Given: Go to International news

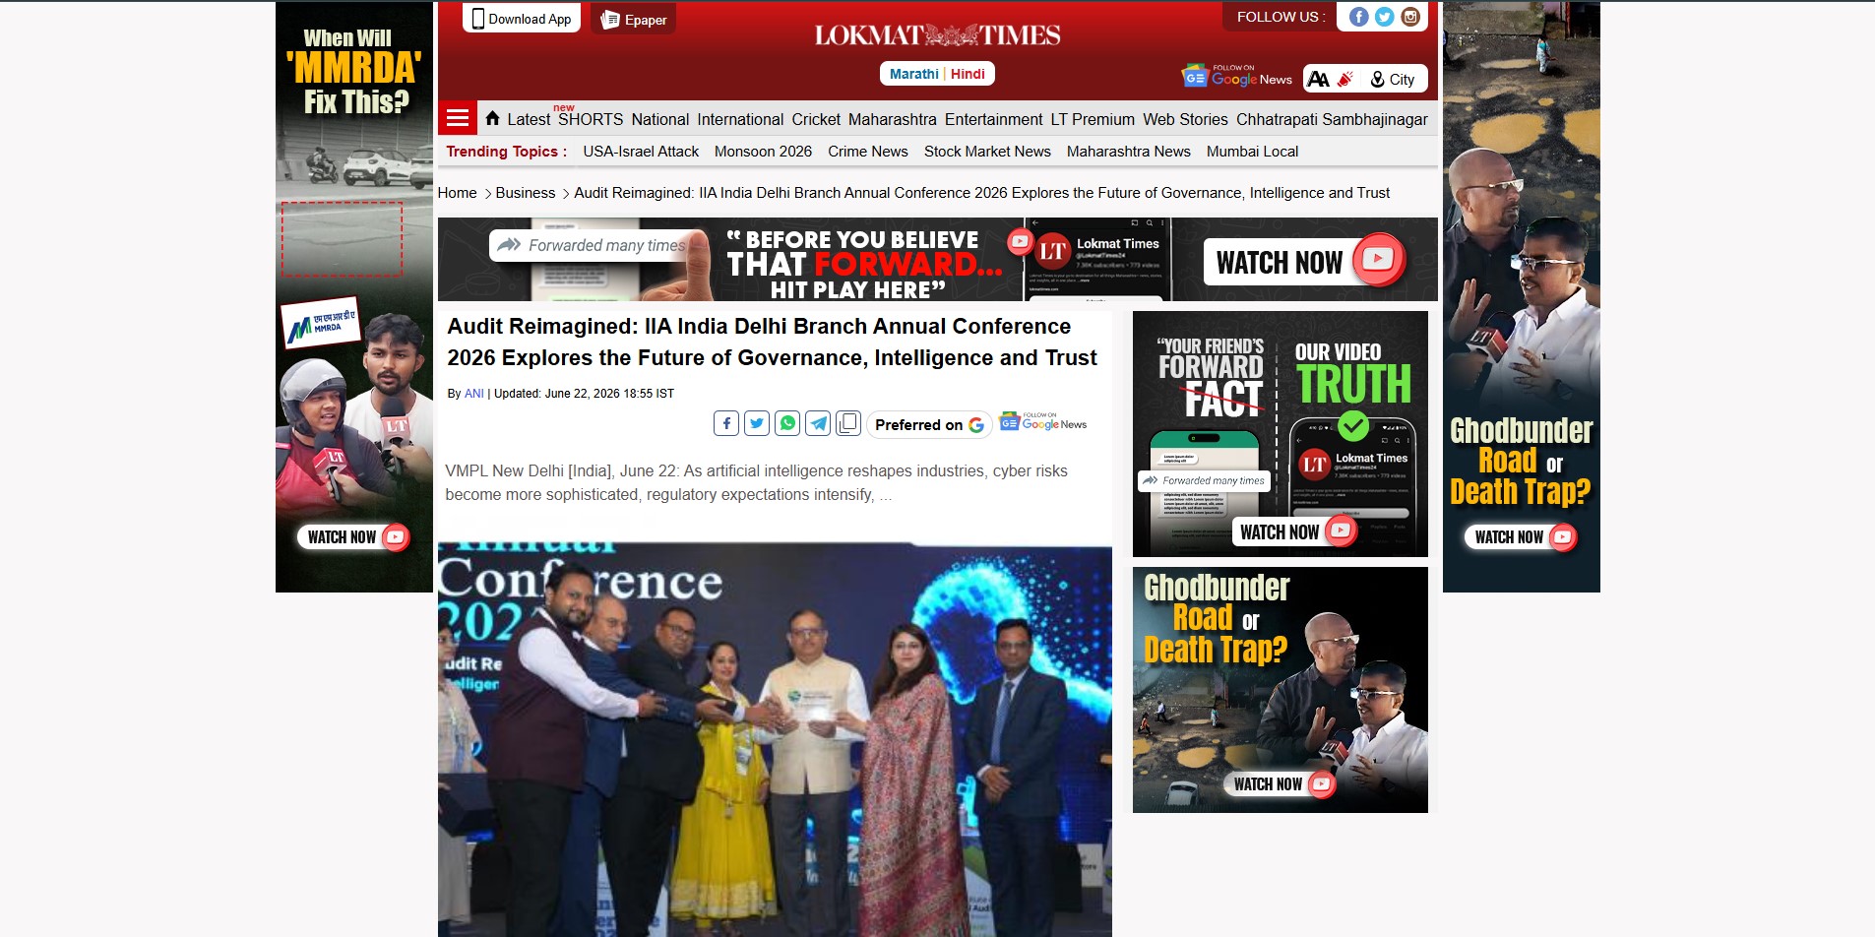Looking at the screenshot, I should (x=740, y=119).
